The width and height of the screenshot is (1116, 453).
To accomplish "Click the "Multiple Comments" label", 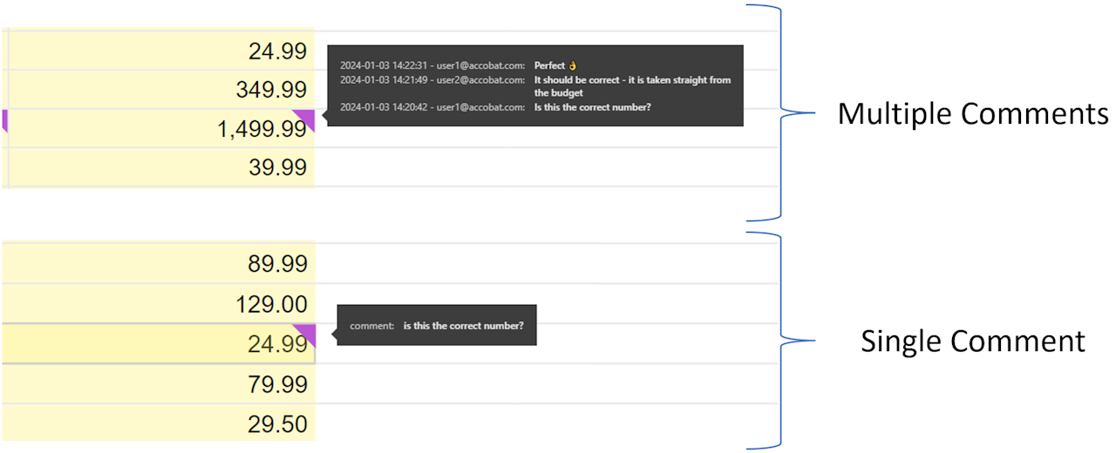I will coord(973,114).
